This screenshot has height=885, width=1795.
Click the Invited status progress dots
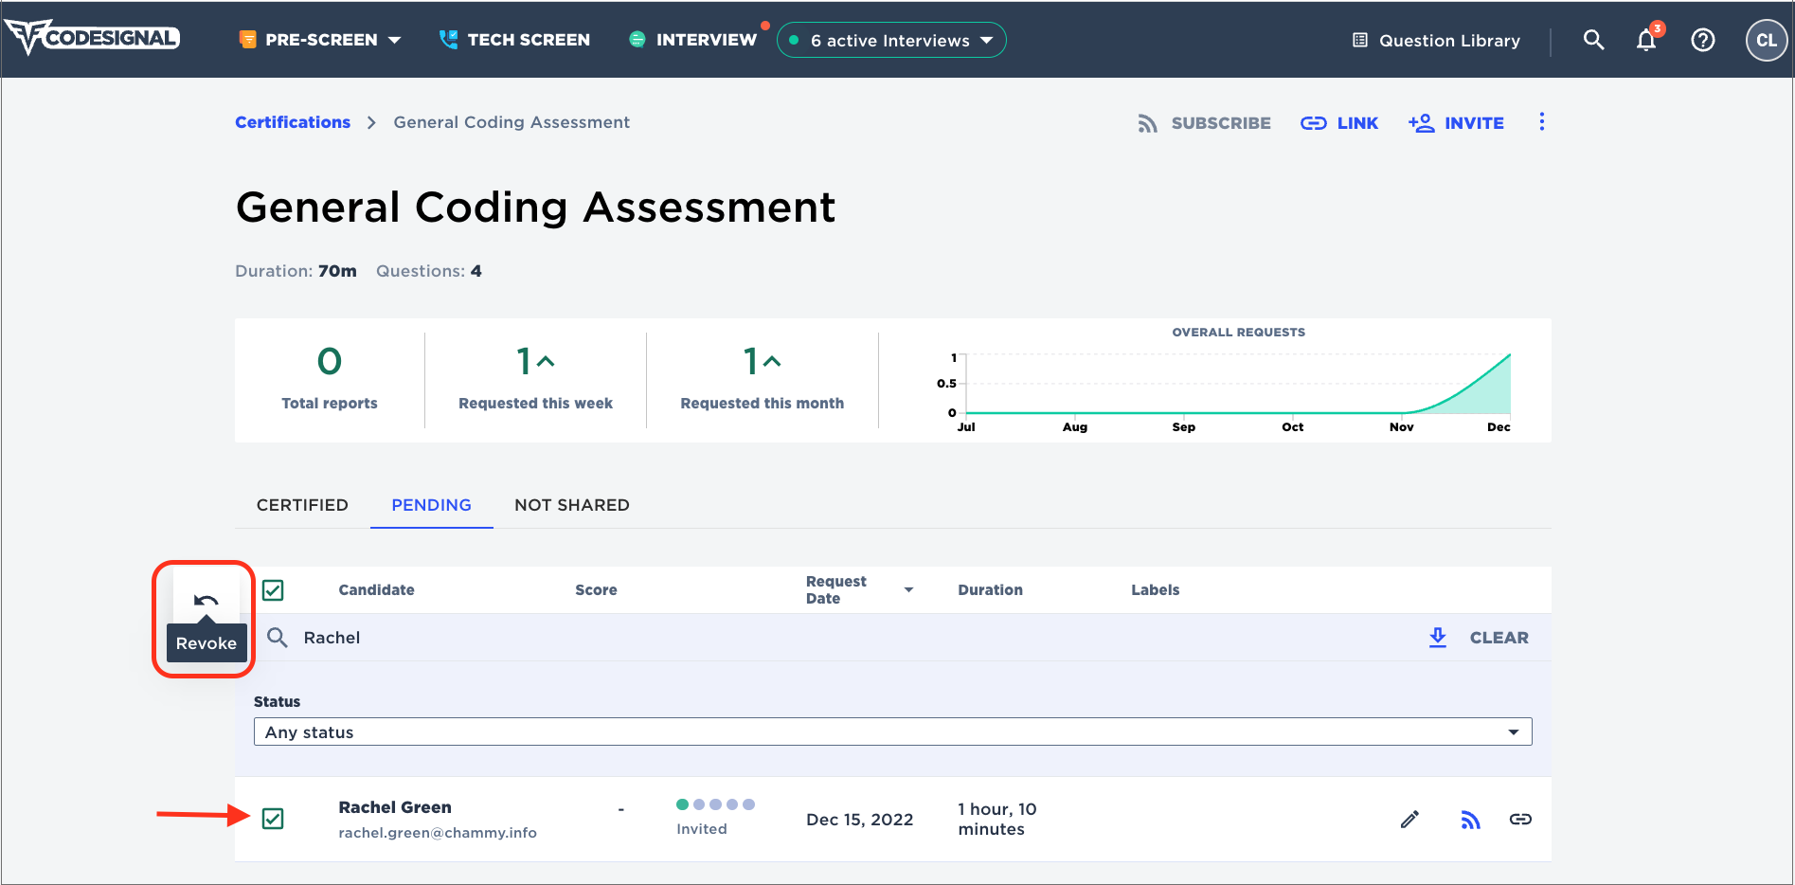point(715,804)
